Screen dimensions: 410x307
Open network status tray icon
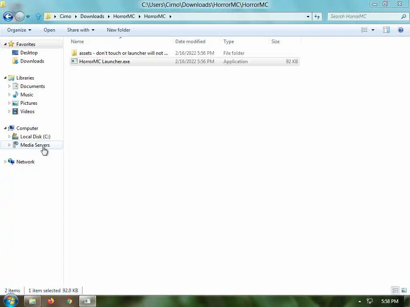[370, 301]
